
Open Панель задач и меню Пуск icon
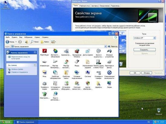tap(98, 64)
